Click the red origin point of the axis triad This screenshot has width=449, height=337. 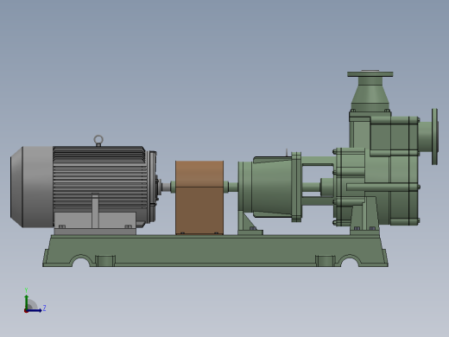[x=26, y=311]
